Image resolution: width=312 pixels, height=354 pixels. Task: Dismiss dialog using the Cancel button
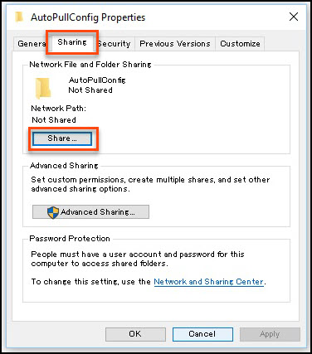click(x=202, y=334)
